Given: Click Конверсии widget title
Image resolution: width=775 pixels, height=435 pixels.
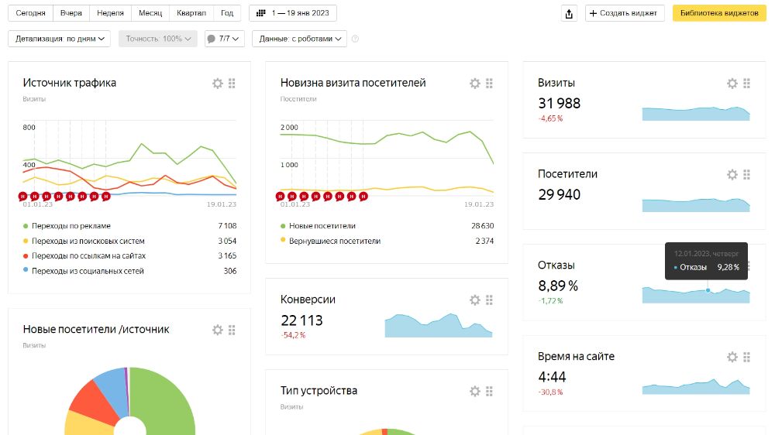Looking at the screenshot, I should point(308,300).
